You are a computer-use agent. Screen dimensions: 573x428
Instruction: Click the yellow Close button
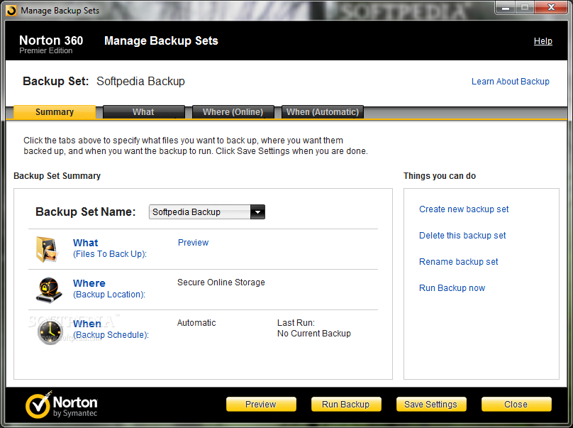(x=516, y=405)
